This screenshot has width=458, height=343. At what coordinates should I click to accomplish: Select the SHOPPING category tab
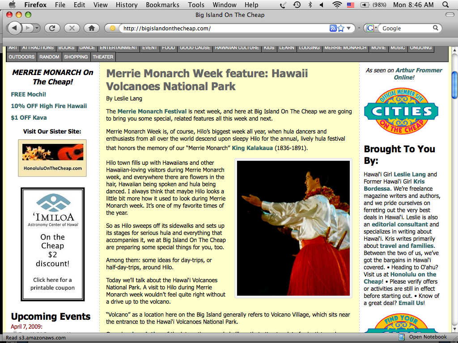tap(76, 57)
